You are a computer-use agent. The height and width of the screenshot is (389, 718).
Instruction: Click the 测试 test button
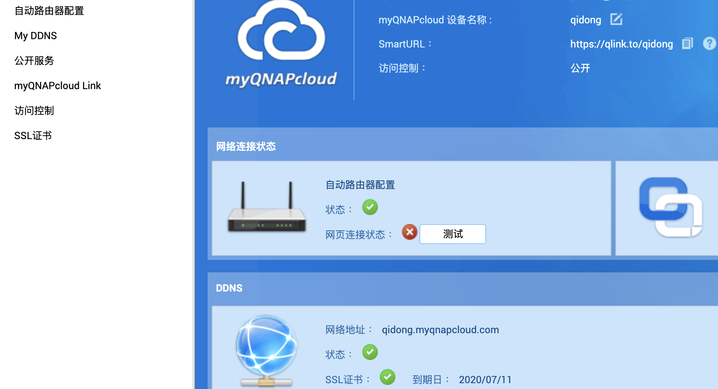click(x=453, y=234)
